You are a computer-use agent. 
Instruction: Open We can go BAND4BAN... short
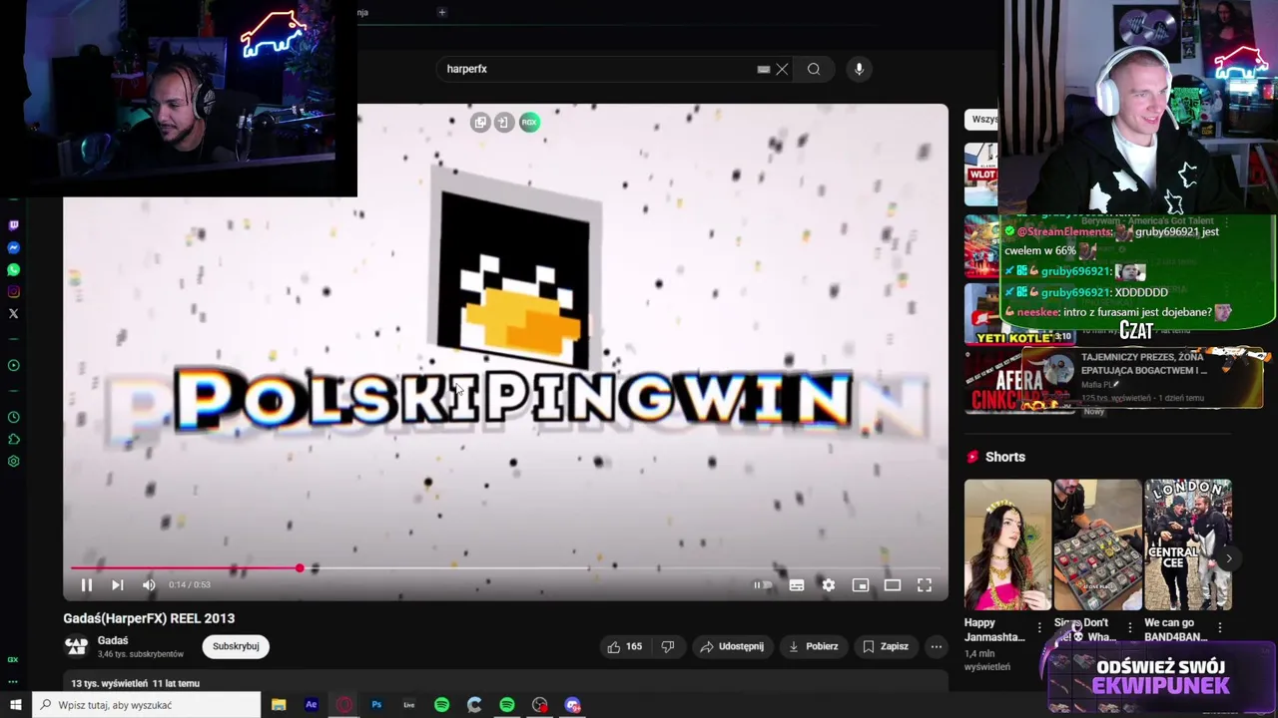[x=1187, y=544]
